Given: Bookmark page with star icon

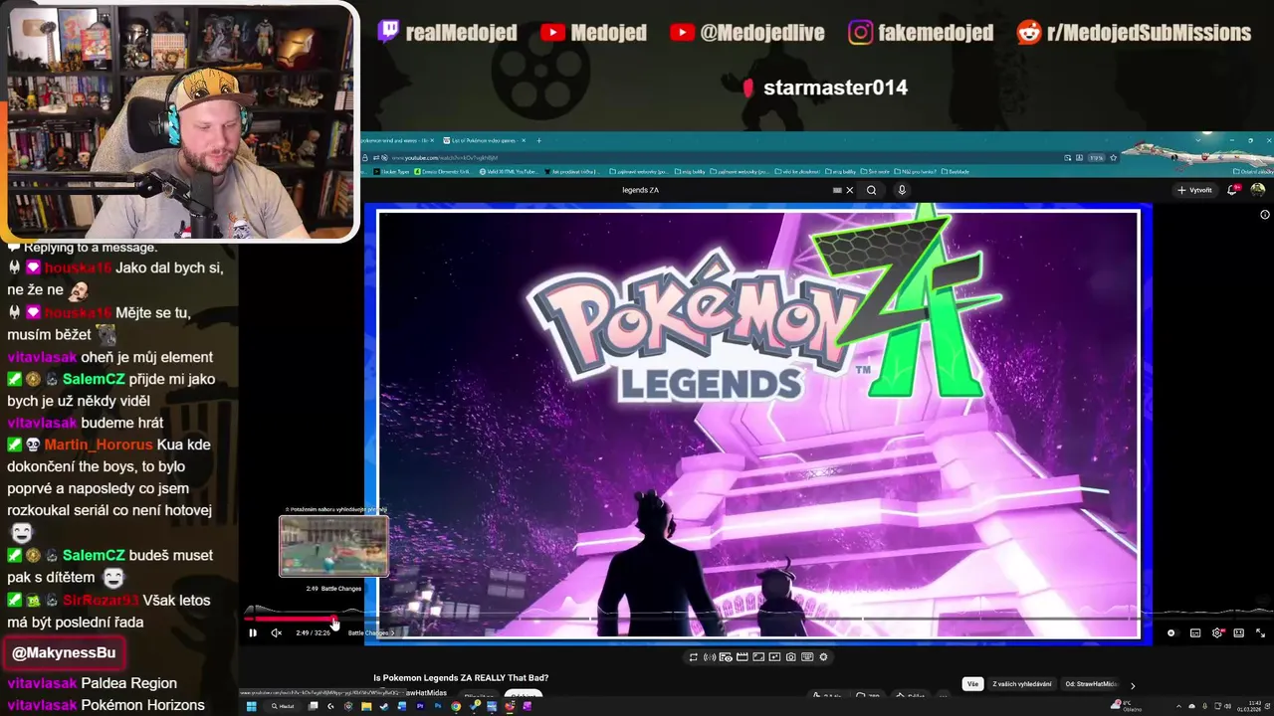Looking at the screenshot, I should [1113, 157].
